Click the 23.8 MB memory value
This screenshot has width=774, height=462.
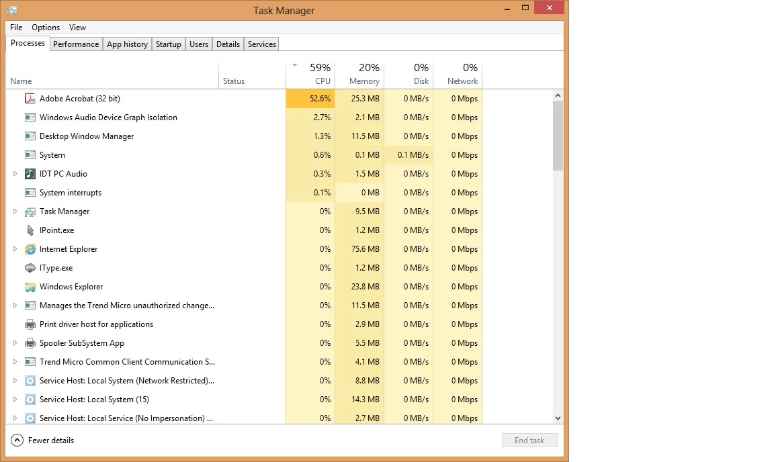coord(365,287)
